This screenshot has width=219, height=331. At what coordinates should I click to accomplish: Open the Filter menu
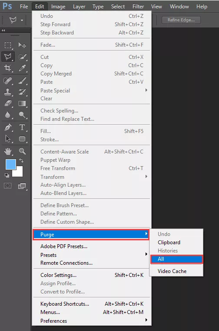(x=138, y=7)
